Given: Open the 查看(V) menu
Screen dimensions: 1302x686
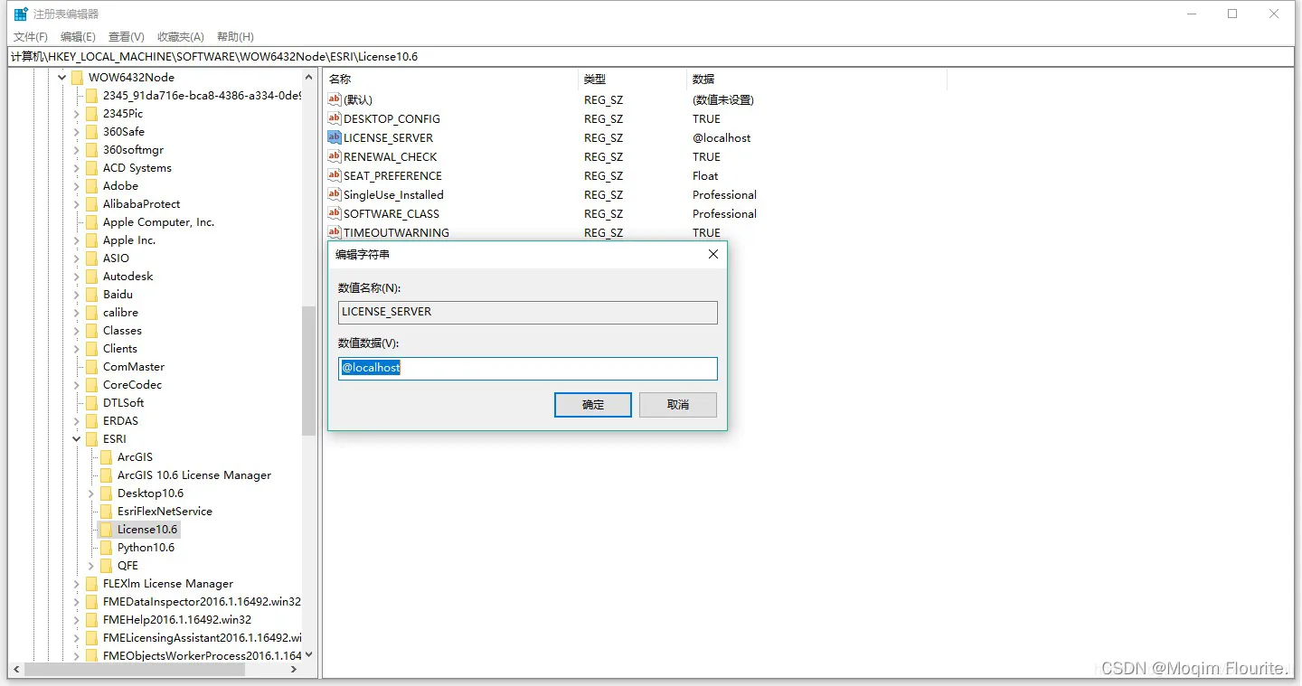Looking at the screenshot, I should [127, 37].
